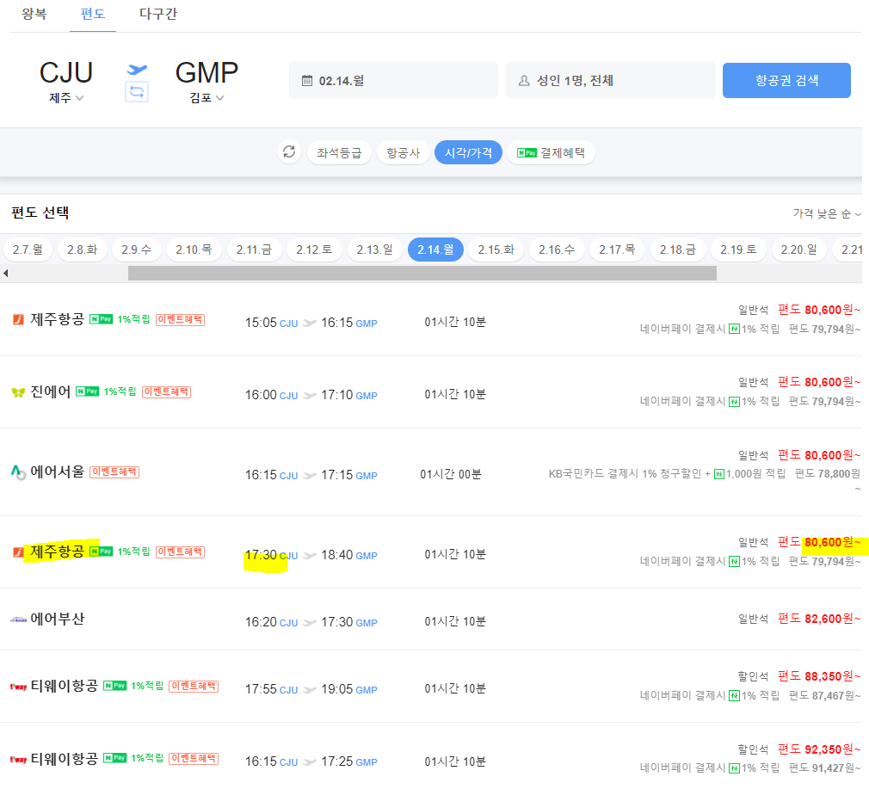Click 이벤트혜택 badge on Jin Air row
Screen dimensions: 869x789
click(166, 391)
